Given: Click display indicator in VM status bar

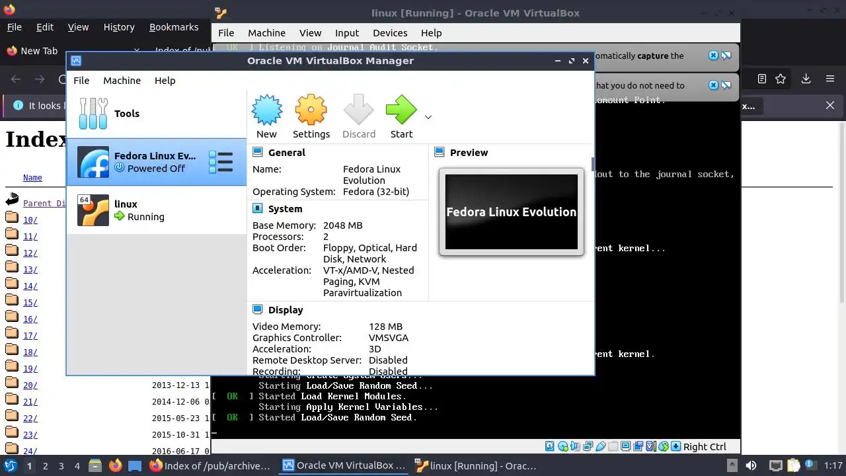Looking at the screenshot, I should pyautogui.click(x=625, y=447).
